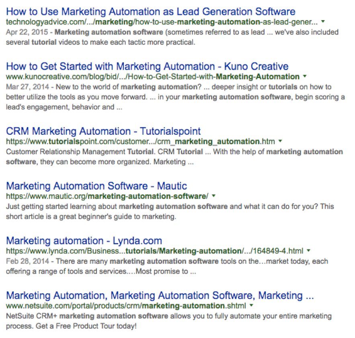The height and width of the screenshot is (338, 355).
Task: Open the NetSuite Marketing Automation result title
Action: (160, 296)
